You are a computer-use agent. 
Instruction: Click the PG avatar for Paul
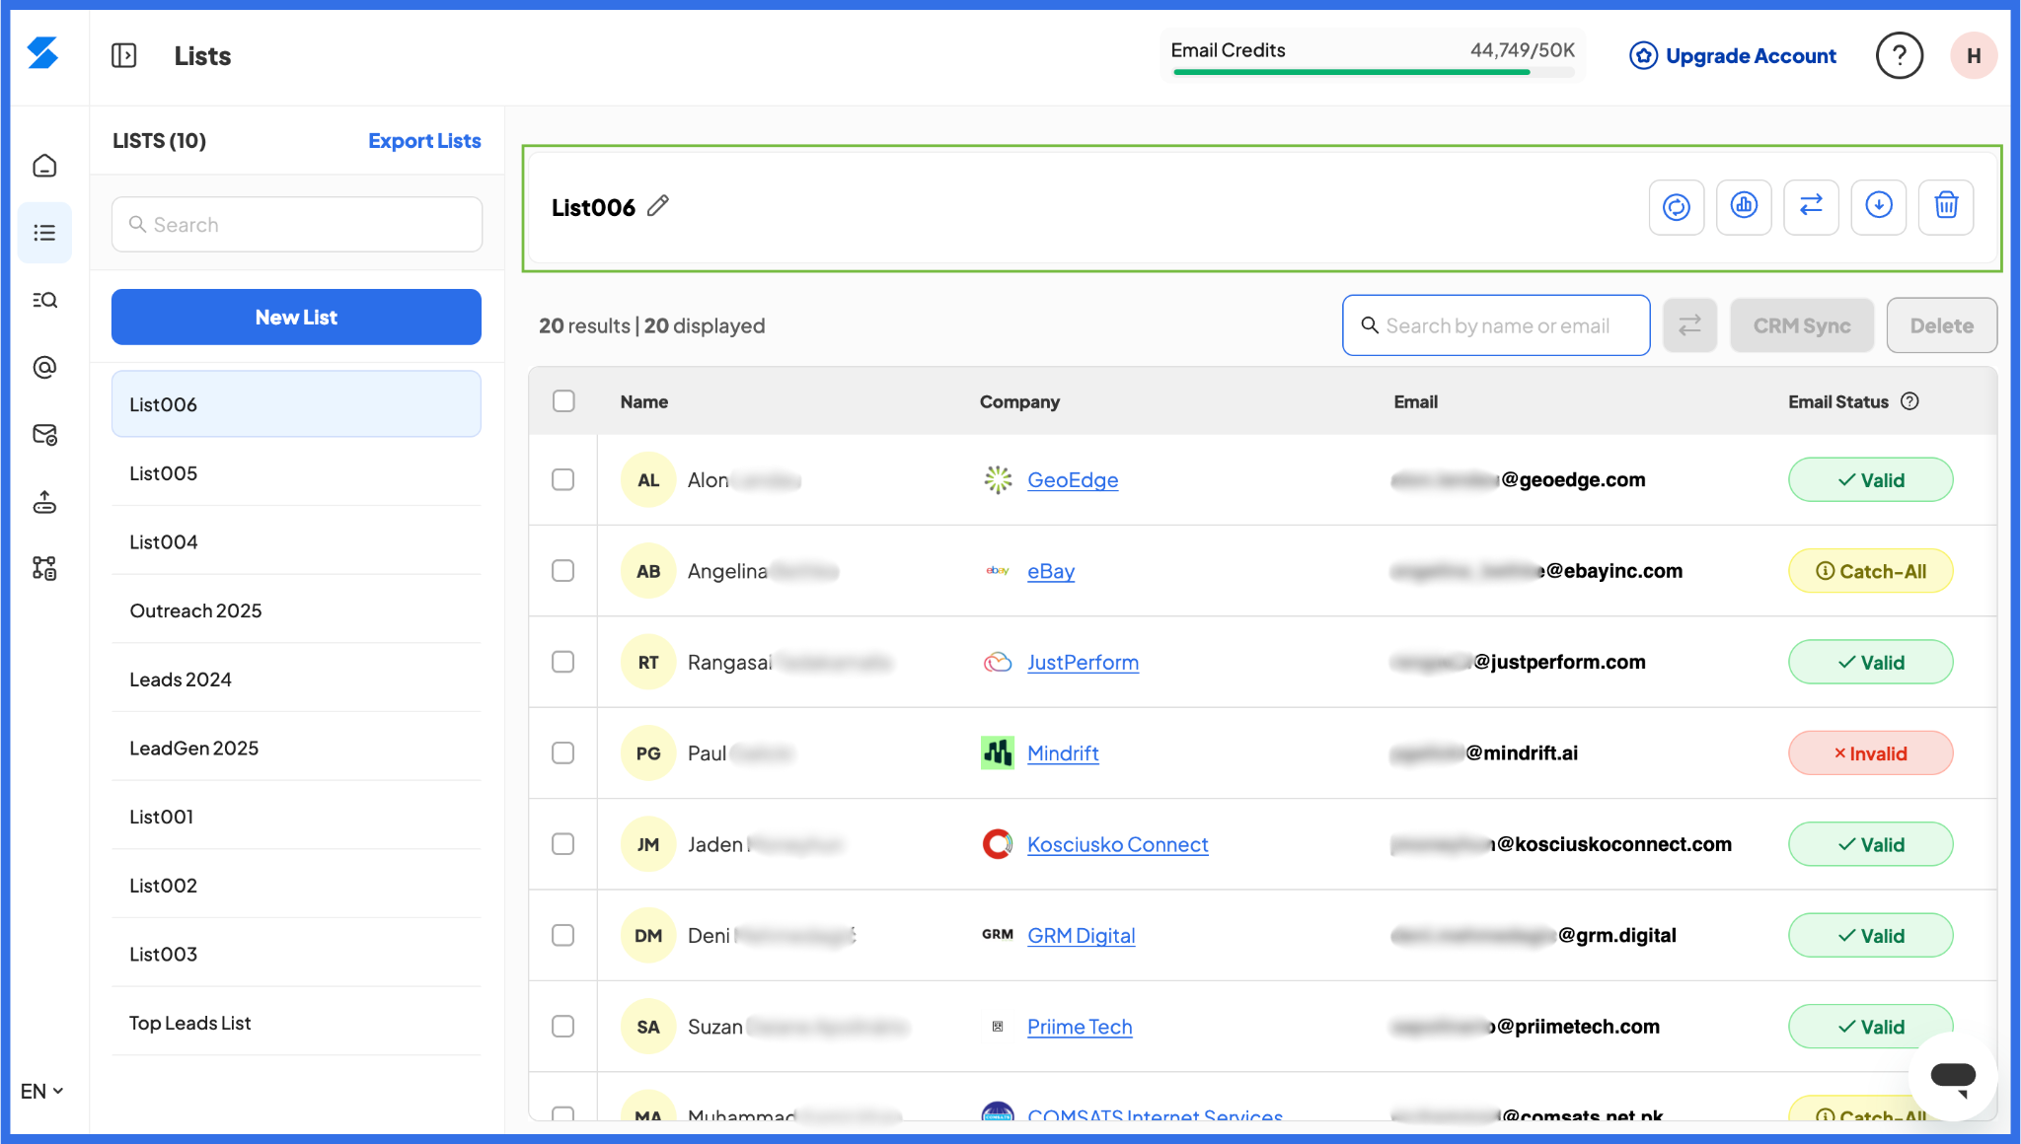[x=648, y=753]
